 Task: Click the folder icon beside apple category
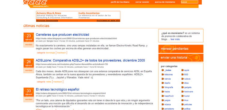[183, 70]
